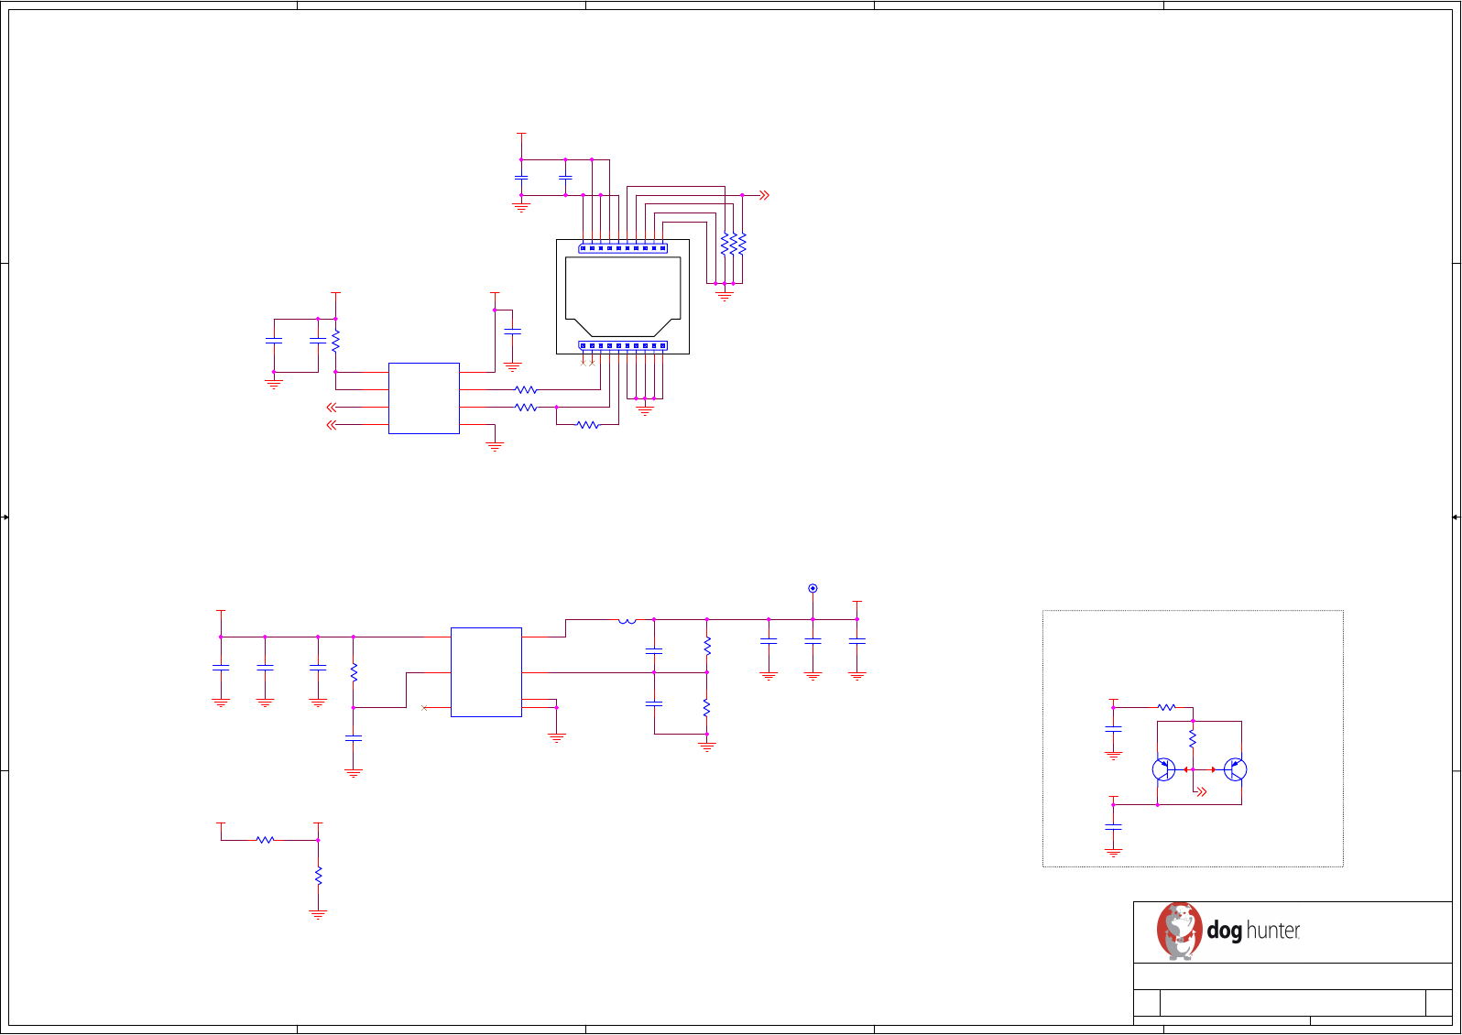Screen dimensions: 1462x1035
Task: Select the capacitor below the regulator input resistor
Action: coord(354,738)
